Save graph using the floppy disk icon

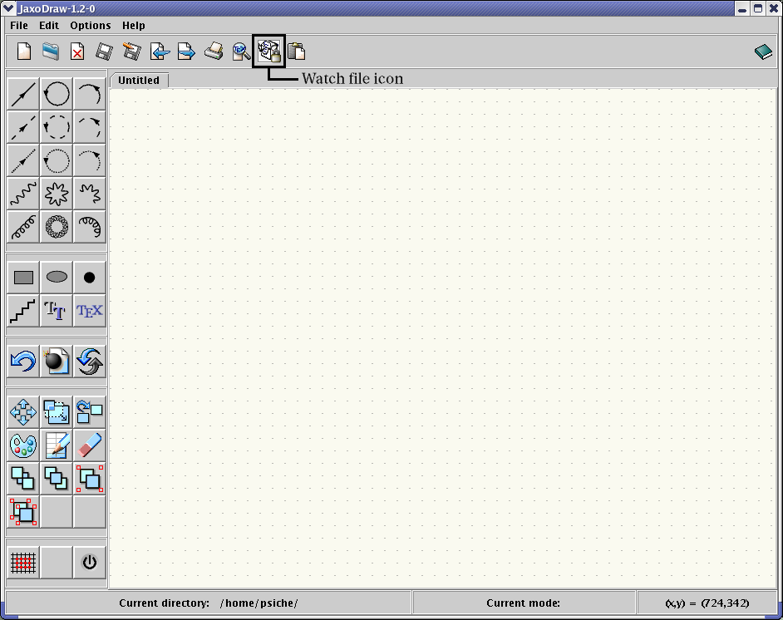[104, 52]
